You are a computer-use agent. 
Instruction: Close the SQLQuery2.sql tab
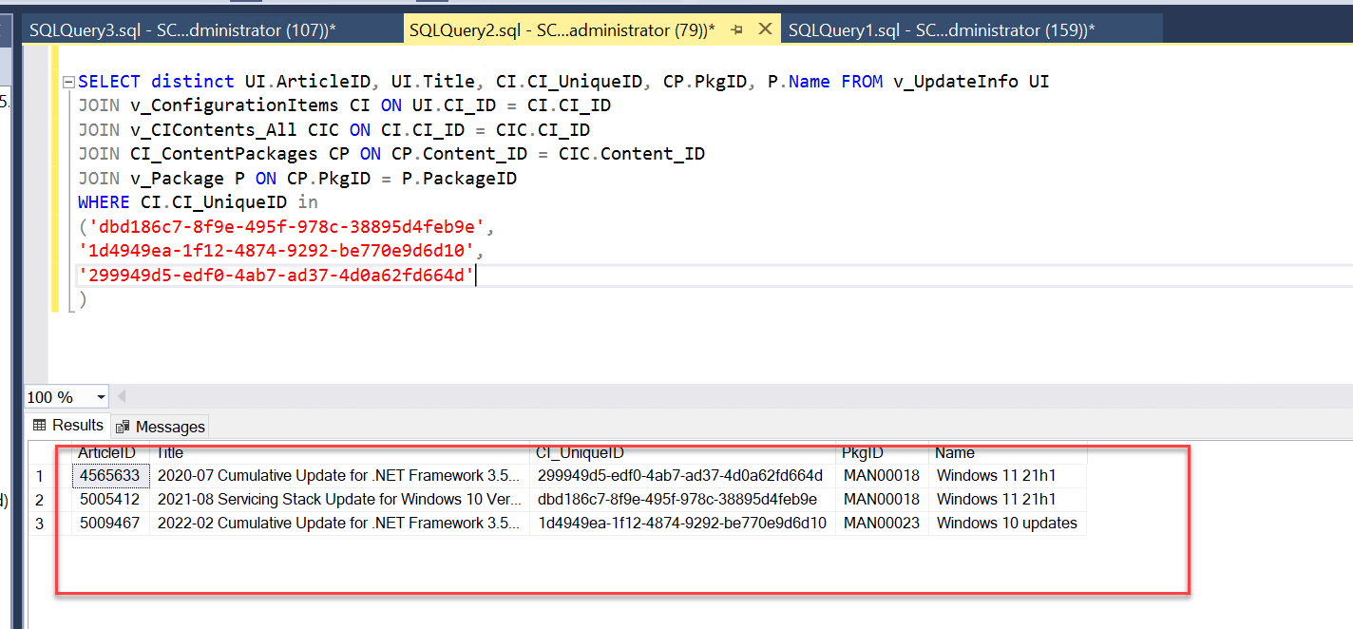tap(764, 30)
